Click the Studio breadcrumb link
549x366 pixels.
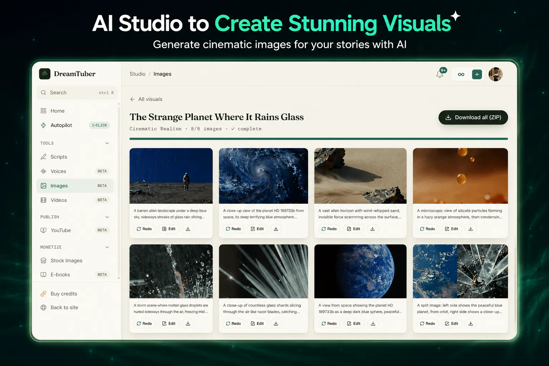138,74
